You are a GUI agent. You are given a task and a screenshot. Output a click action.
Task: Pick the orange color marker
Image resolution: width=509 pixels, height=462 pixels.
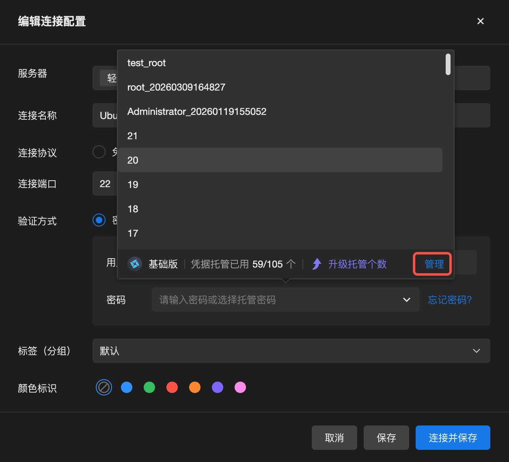point(195,387)
